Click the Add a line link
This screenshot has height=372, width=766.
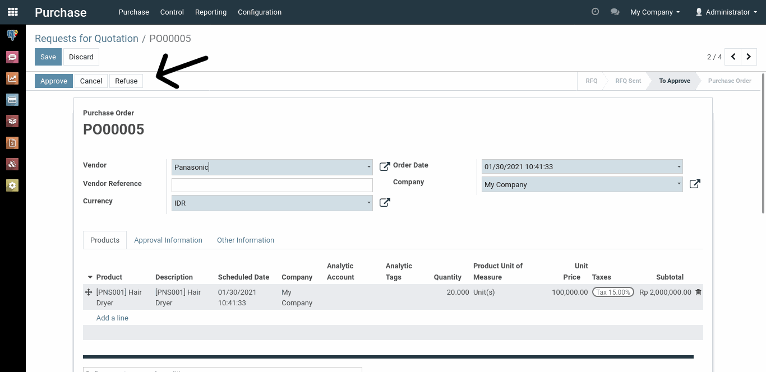coord(112,318)
